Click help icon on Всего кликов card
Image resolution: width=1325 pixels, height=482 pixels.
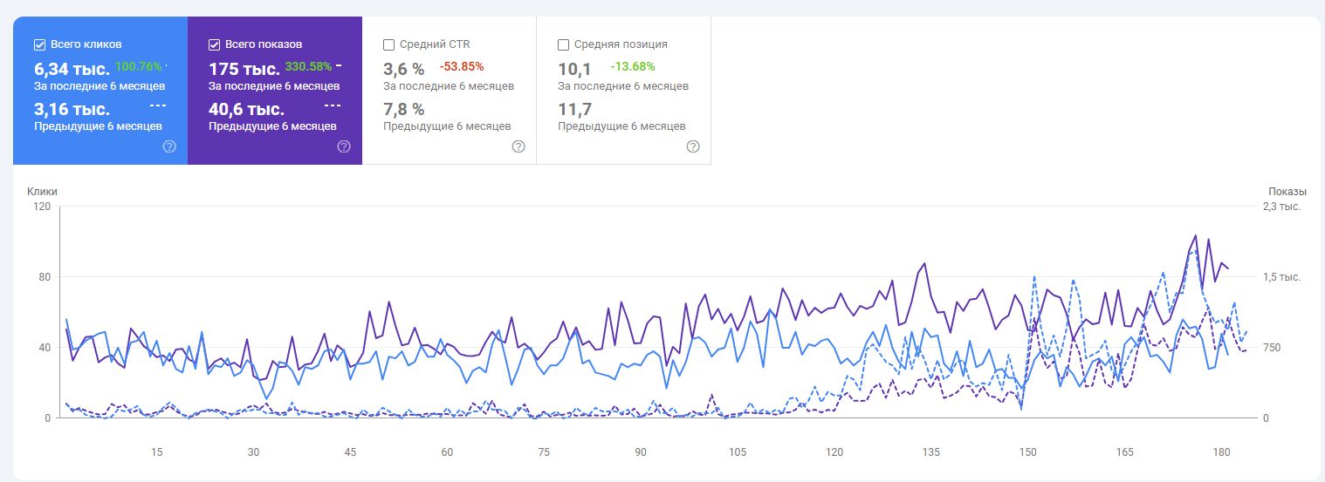pos(169,146)
